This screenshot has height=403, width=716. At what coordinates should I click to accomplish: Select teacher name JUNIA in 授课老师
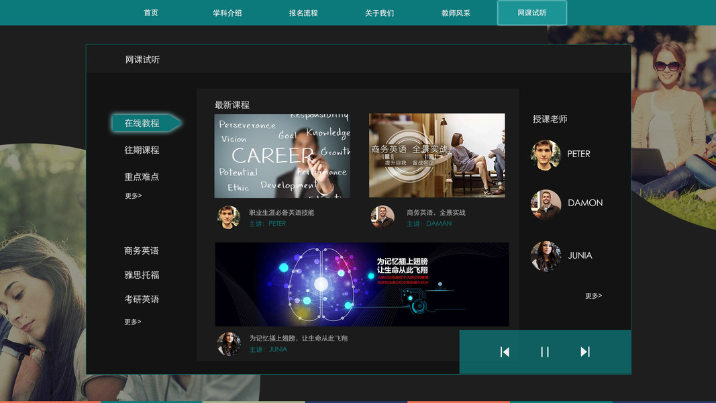click(580, 255)
